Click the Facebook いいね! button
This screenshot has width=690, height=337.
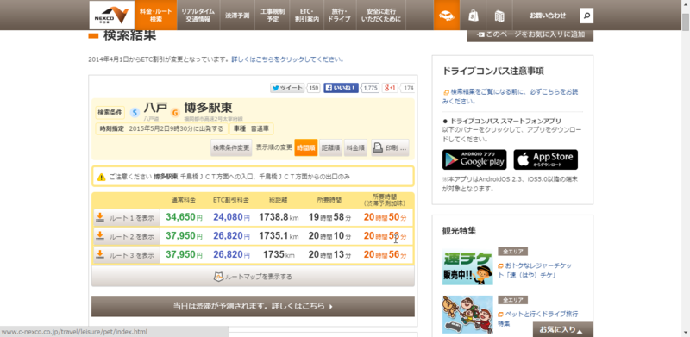[x=341, y=88]
